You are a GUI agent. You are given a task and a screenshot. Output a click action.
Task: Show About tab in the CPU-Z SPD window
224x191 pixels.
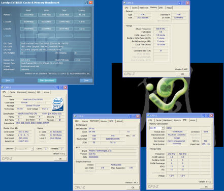coord(193,120)
